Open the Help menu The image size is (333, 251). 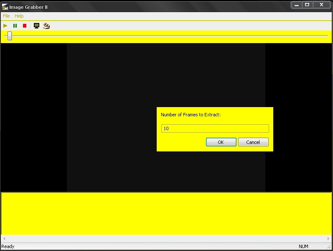click(x=19, y=16)
